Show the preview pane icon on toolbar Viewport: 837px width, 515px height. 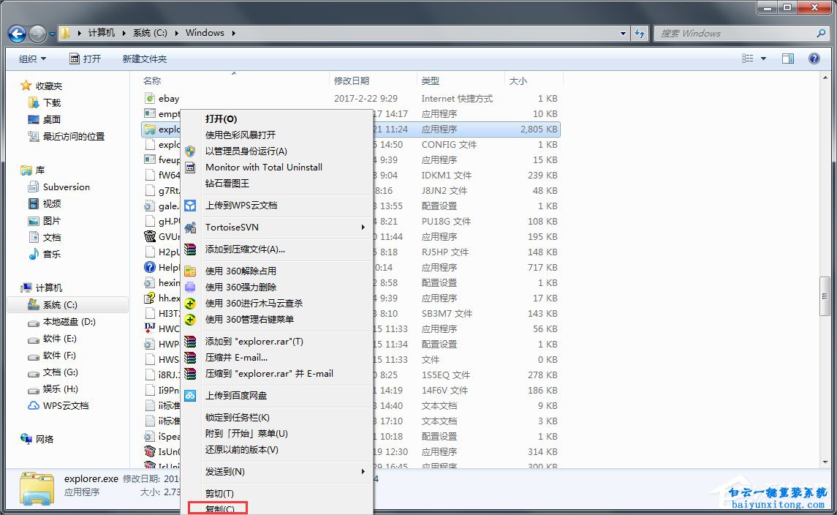pos(788,58)
